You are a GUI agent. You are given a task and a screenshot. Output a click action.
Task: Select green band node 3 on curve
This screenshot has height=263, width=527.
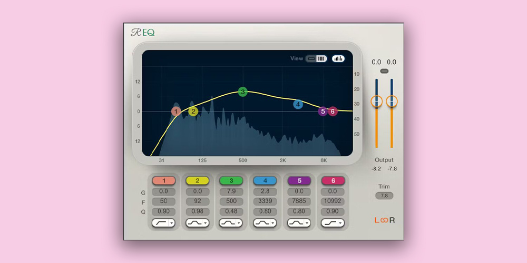coord(242,92)
